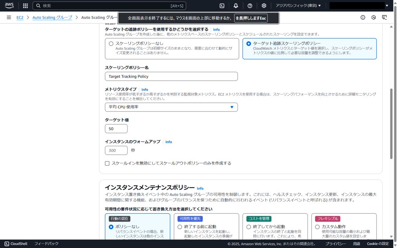Viewport: 397px width, 248px height.
Task: Enable スケールインを無効にして checkbox
Action: [107, 163]
